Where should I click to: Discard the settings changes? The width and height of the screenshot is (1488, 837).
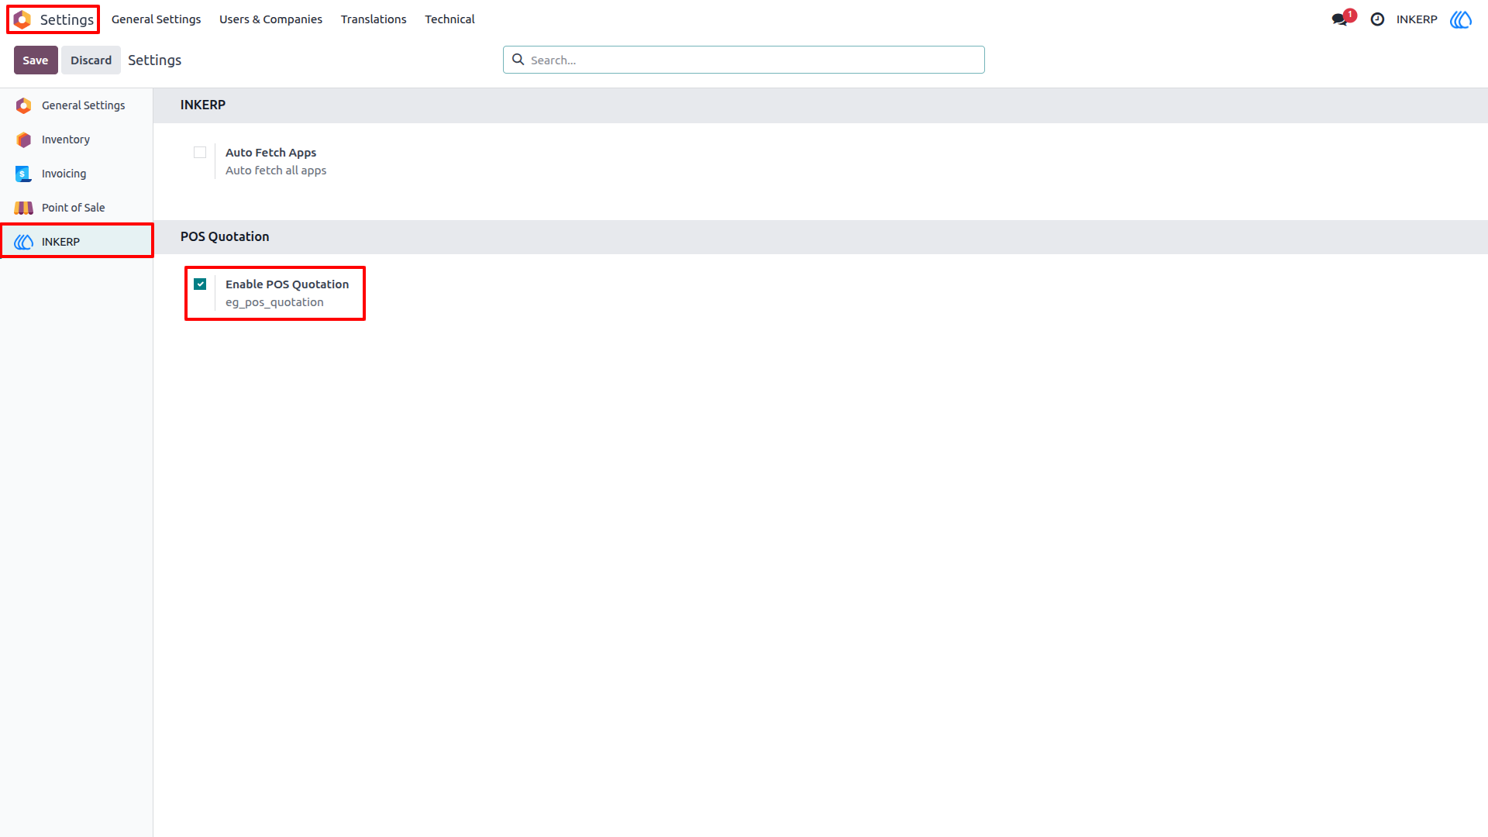coord(91,60)
